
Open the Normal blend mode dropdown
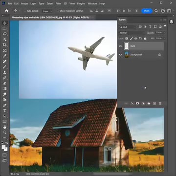(x=132, y=33)
